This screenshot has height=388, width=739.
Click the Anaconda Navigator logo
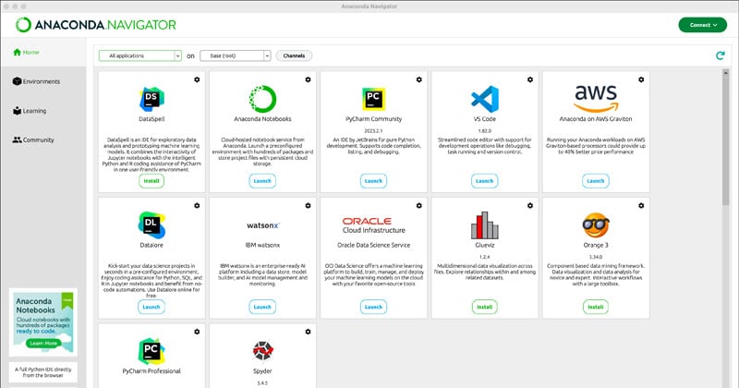(96, 25)
